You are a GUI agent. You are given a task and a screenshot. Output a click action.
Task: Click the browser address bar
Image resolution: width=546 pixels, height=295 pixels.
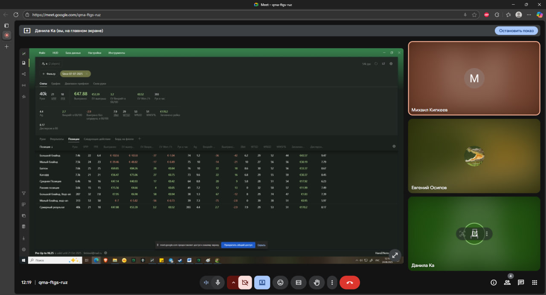(x=247, y=14)
